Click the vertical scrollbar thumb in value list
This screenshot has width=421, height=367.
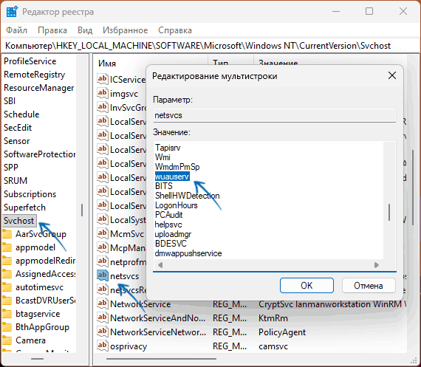(389, 213)
